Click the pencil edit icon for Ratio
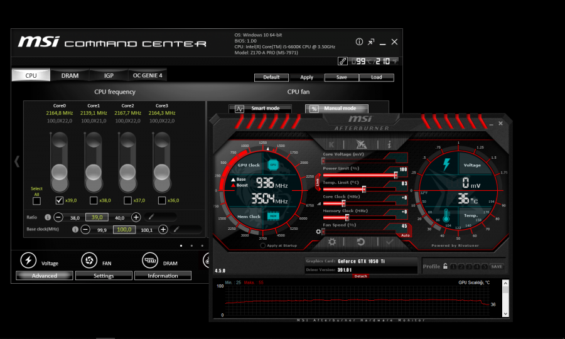The height and width of the screenshot is (339, 565). click(151, 217)
